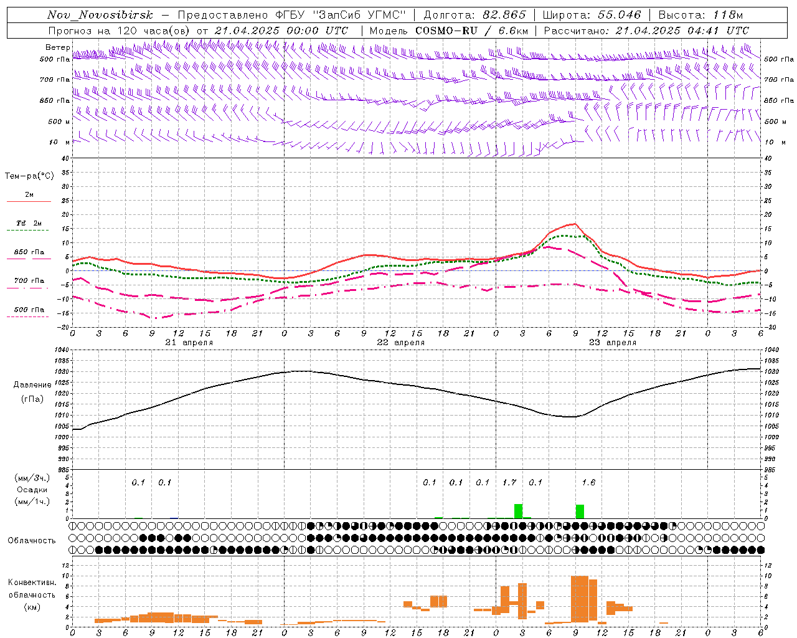
Task: Click the 'Модель COSMO-RU / 6.6км' model label
Action: [449, 31]
